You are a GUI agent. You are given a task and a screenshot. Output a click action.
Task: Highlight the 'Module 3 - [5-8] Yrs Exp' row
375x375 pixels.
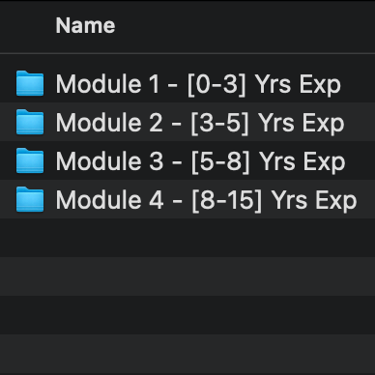click(187, 160)
